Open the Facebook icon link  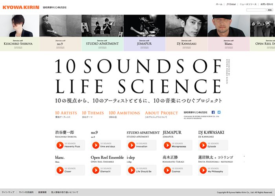tap(213, 113)
